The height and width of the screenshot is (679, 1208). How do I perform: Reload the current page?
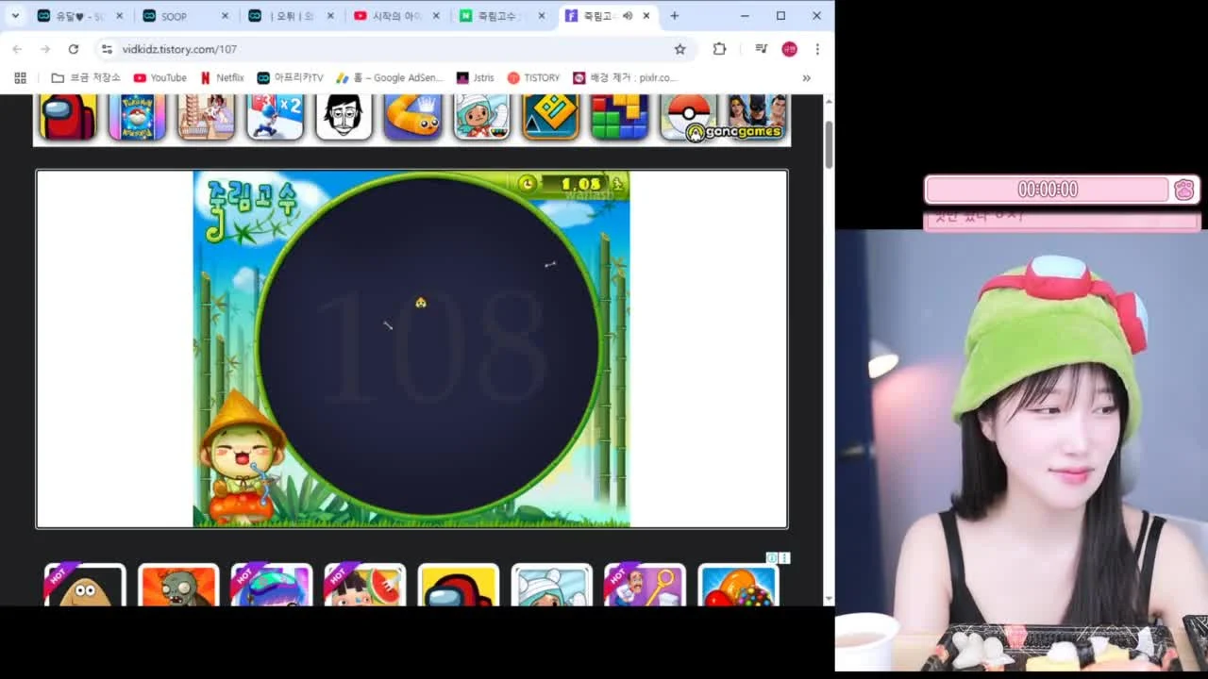coord(74,49)
